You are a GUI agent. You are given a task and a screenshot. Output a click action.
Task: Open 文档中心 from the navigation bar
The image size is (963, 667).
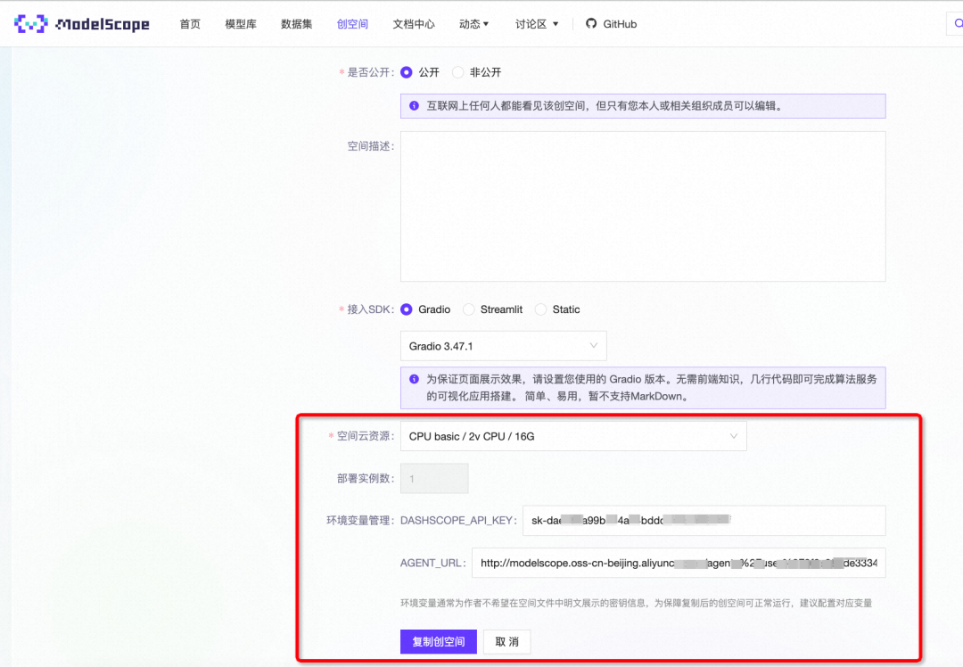coord(413,23)
